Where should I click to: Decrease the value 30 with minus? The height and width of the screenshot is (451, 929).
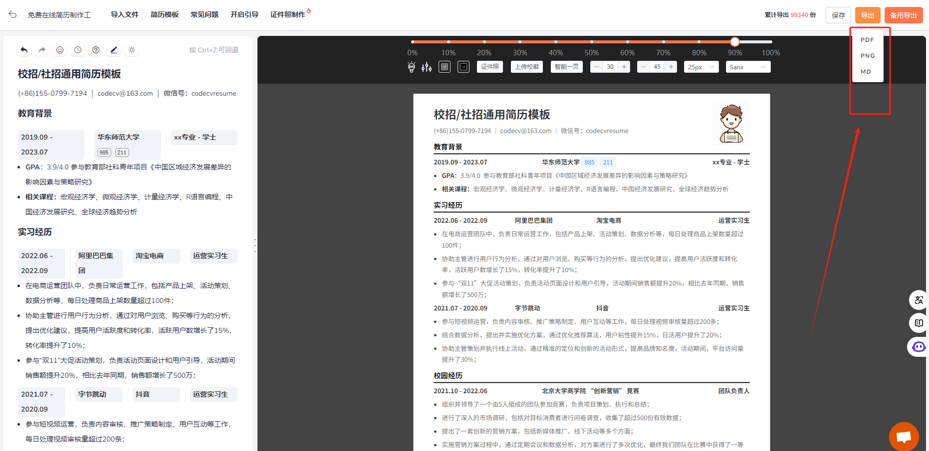click(596, 67)
